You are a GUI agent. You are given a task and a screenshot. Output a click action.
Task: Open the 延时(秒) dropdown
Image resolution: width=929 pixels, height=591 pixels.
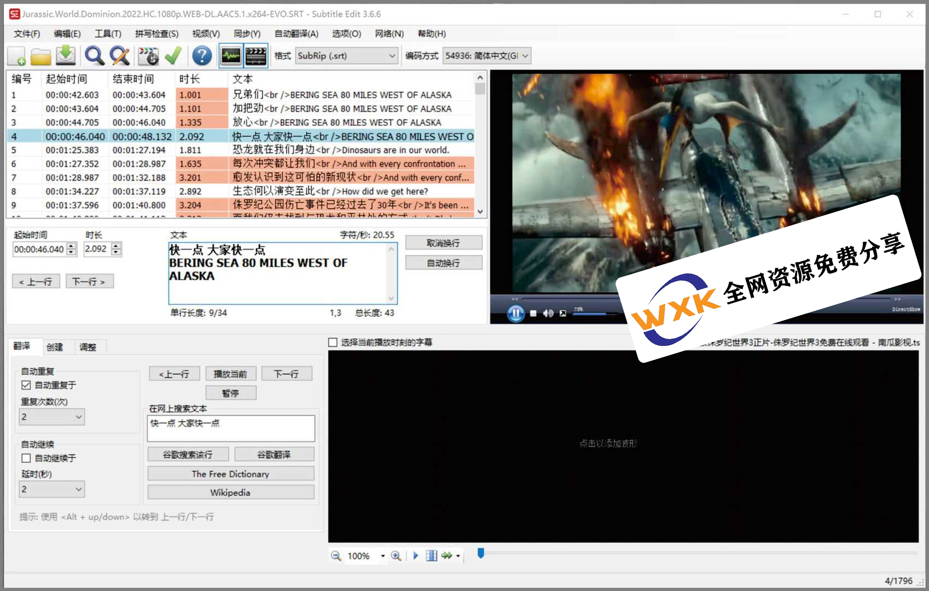[x=52, y=489]
